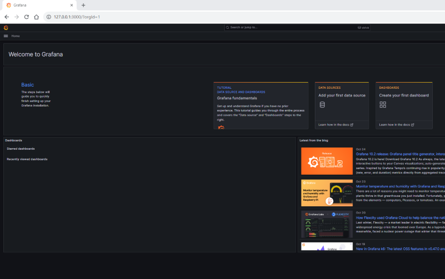
Task: Click the Grafana k6 blog thumbnail
Action: click(327, 246)
